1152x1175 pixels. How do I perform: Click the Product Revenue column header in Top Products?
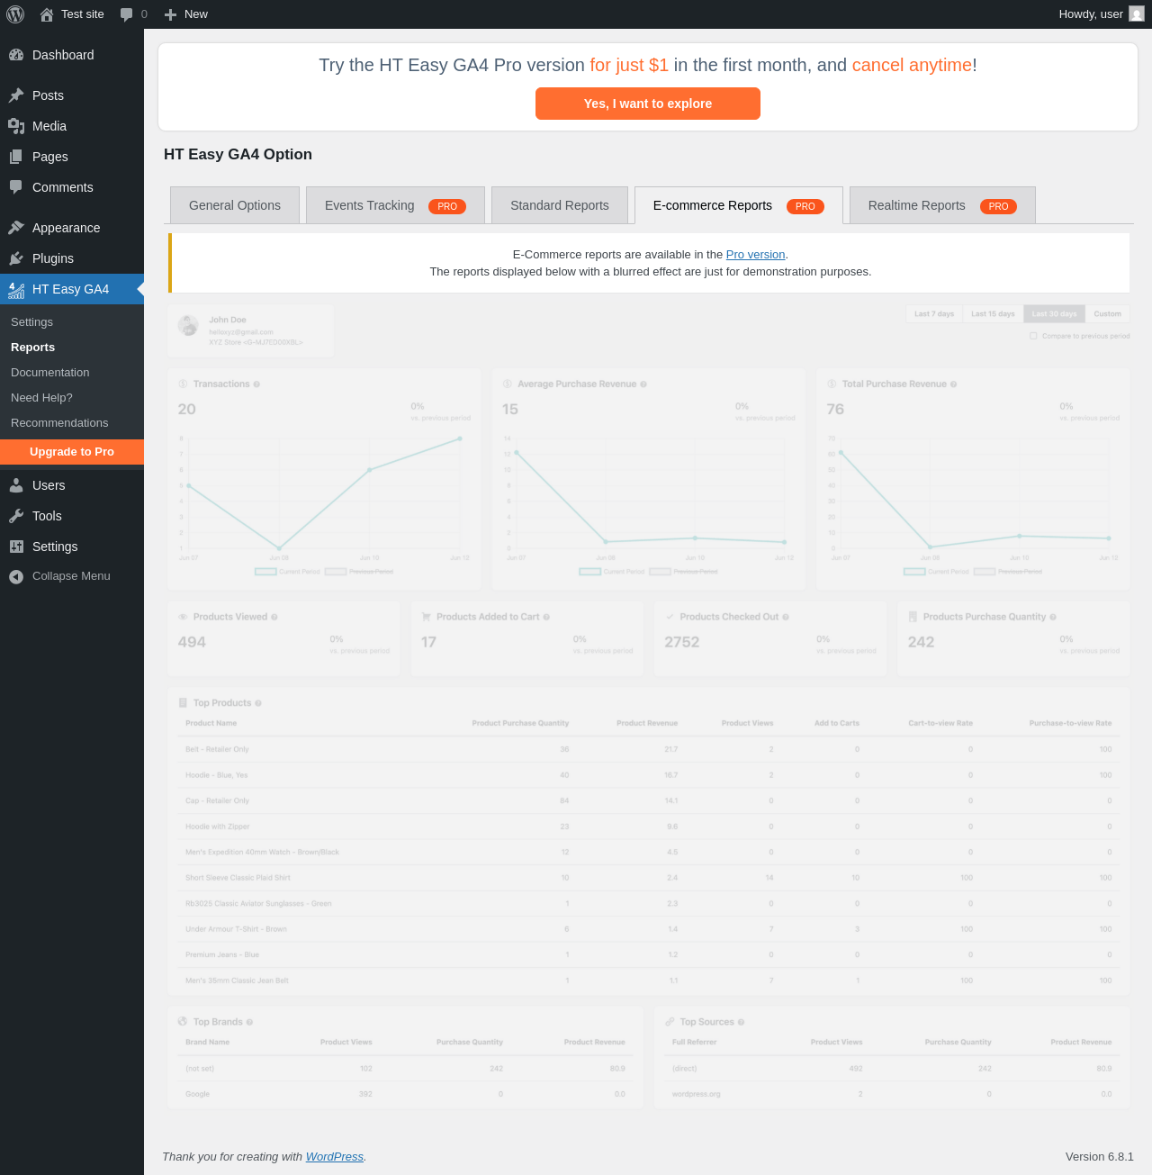coord(647,723)
